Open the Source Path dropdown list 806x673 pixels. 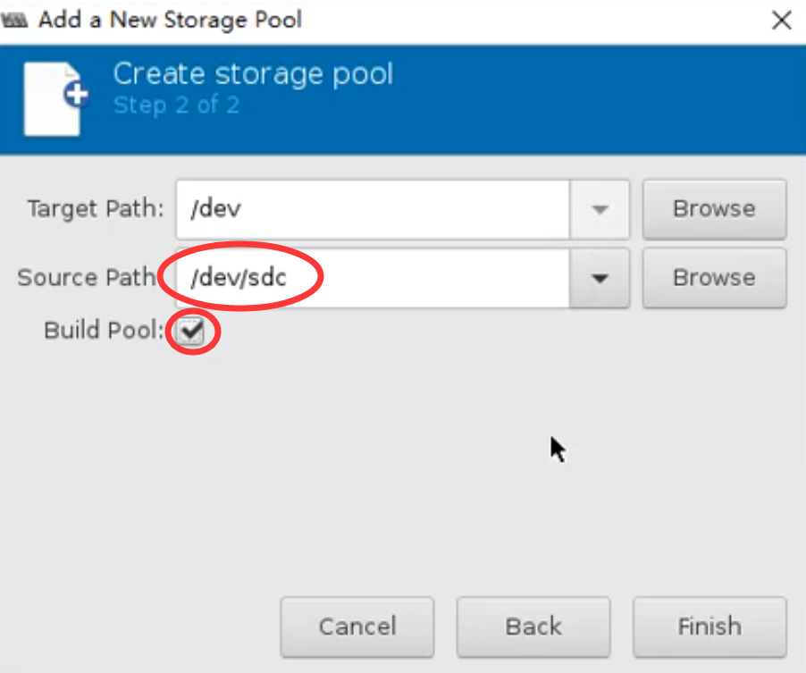pos(600,278)
